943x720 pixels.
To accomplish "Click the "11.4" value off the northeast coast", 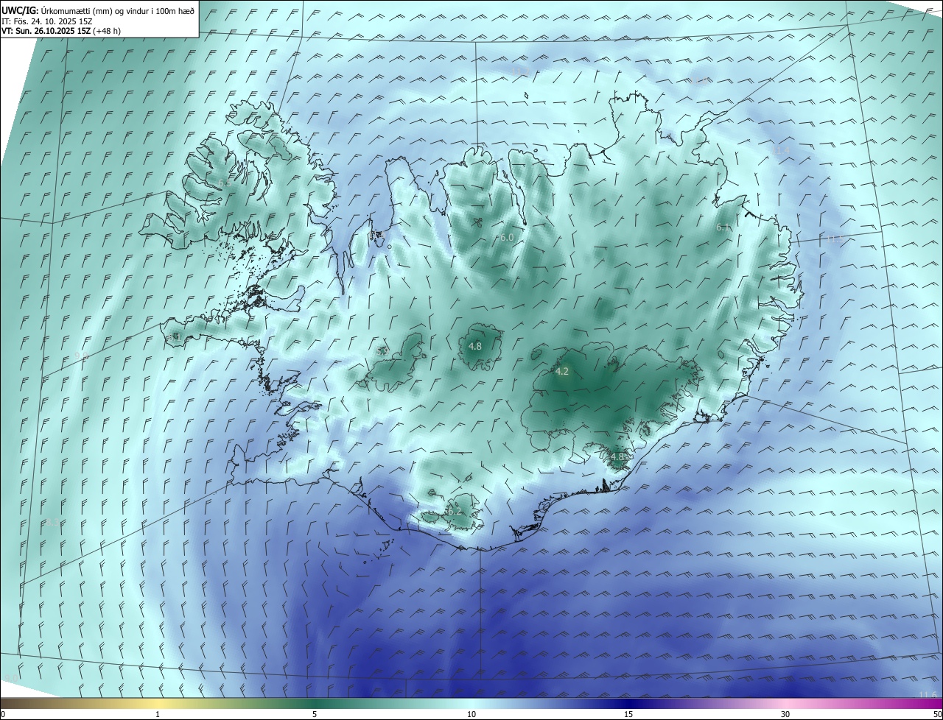I will (x=780, y=150).
